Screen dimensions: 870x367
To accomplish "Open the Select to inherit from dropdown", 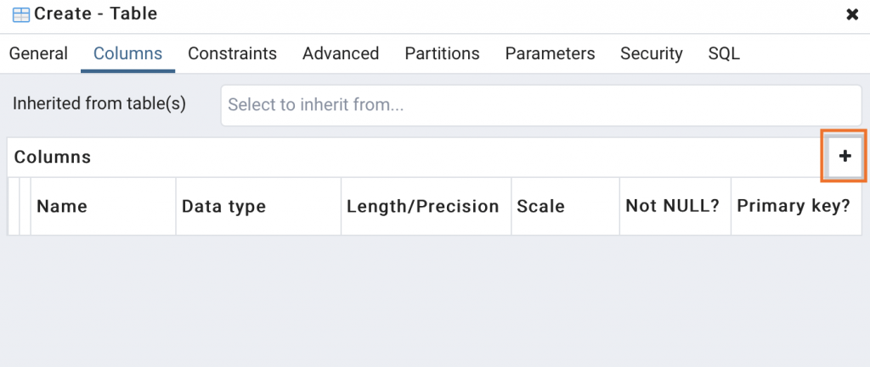I will pos(541,105).
